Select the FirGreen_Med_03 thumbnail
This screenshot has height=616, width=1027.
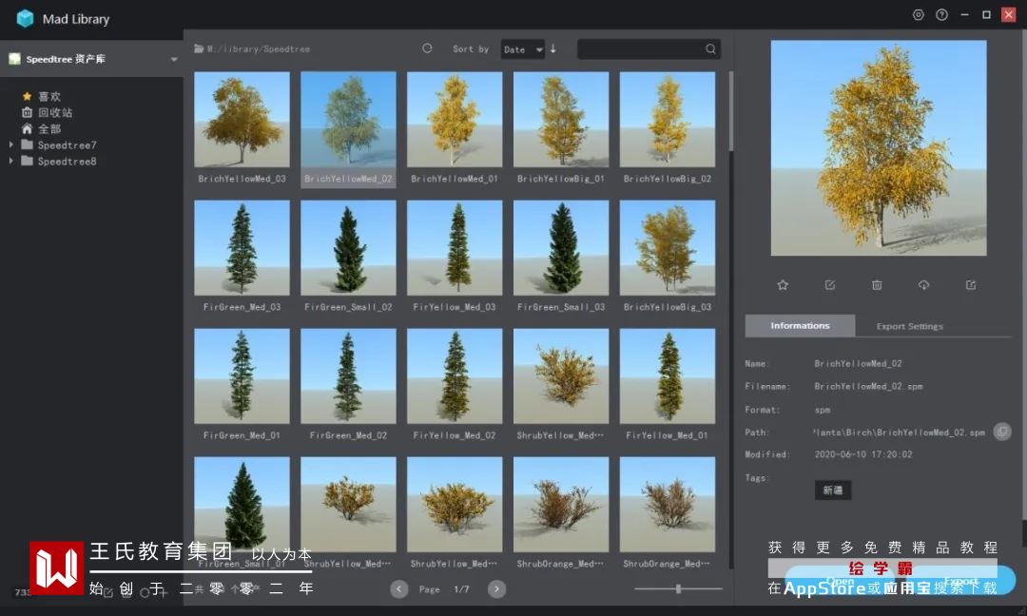coord(242,247)
